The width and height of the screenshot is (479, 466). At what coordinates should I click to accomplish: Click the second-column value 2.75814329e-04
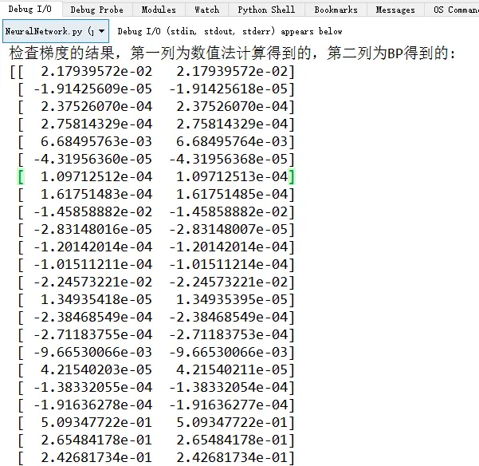click(x=232, y=124)
